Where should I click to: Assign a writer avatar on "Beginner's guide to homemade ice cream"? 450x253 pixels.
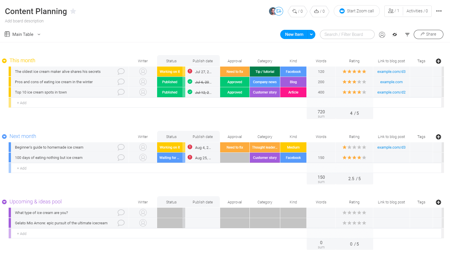pyautogui.click(x=143, y=147)
